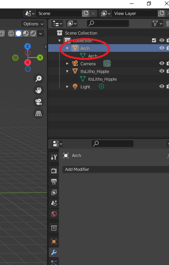
Task: Open the Tool properties tab
Action: coord(54,157)
